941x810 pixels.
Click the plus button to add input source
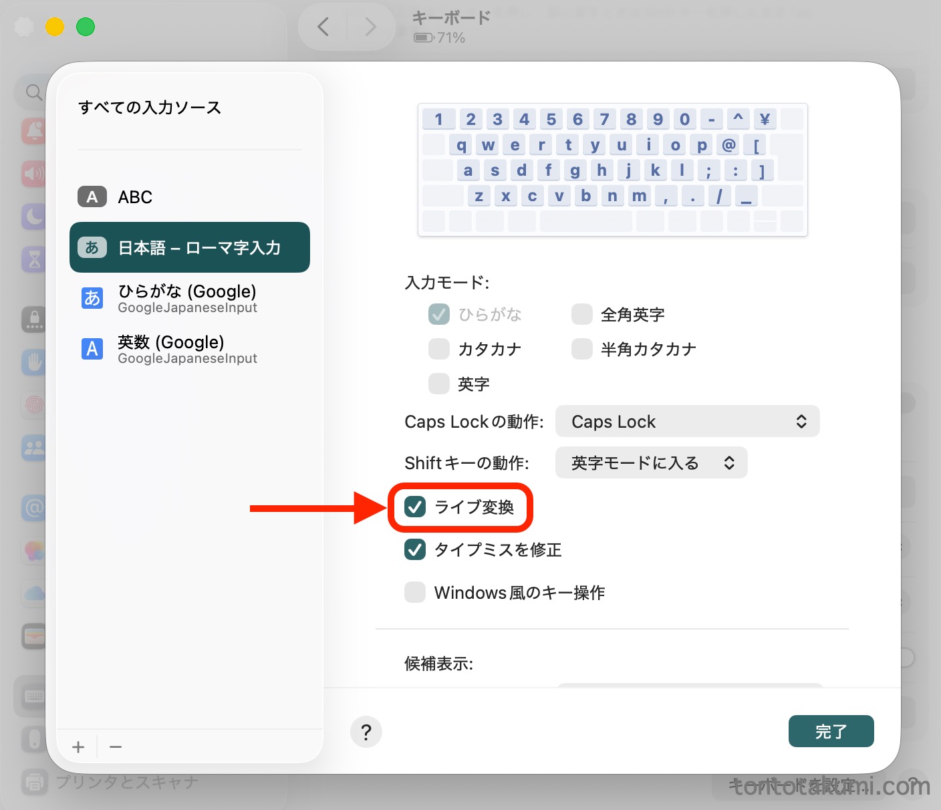tap(78, 747)
